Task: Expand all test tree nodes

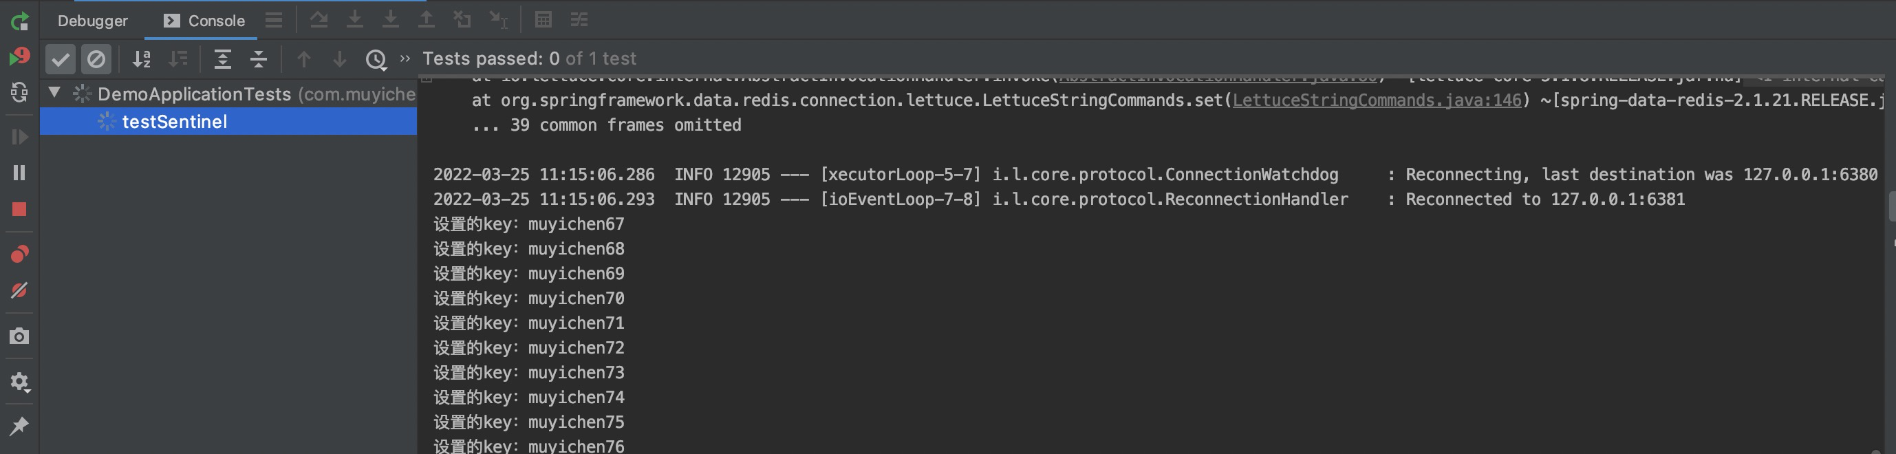Action: pyautogui.click(x=222, y=59)
